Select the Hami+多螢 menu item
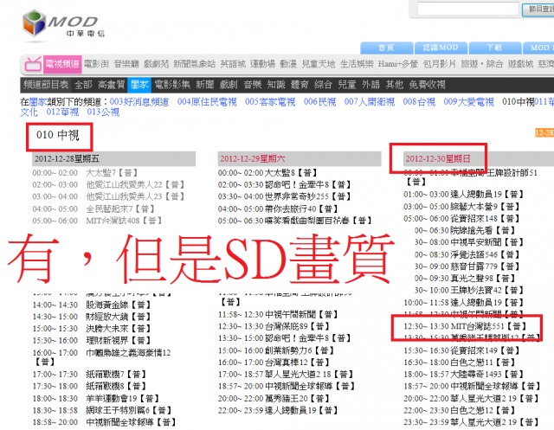 (x=398, y=64)
